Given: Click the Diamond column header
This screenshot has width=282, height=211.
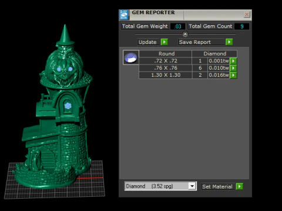Looking at the screenshot, I should 214,54.
